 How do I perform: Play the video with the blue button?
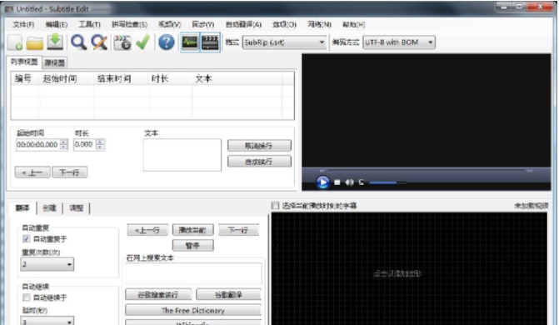[x=322, y=182]
